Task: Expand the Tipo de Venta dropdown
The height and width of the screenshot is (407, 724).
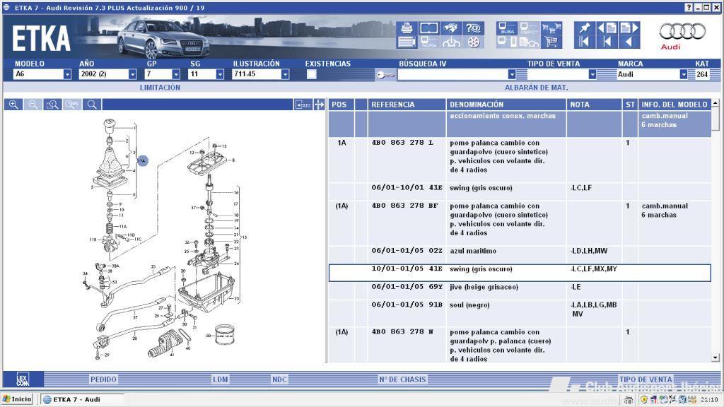Action: coord(592,74)
